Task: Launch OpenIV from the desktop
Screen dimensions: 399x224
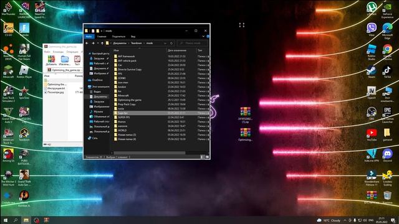Action: pos(372,93)
